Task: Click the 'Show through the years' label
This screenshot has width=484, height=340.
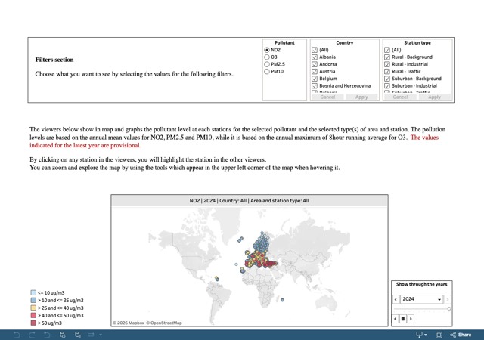Action: coord(422,284)
